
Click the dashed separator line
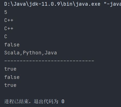click(49, 61)
